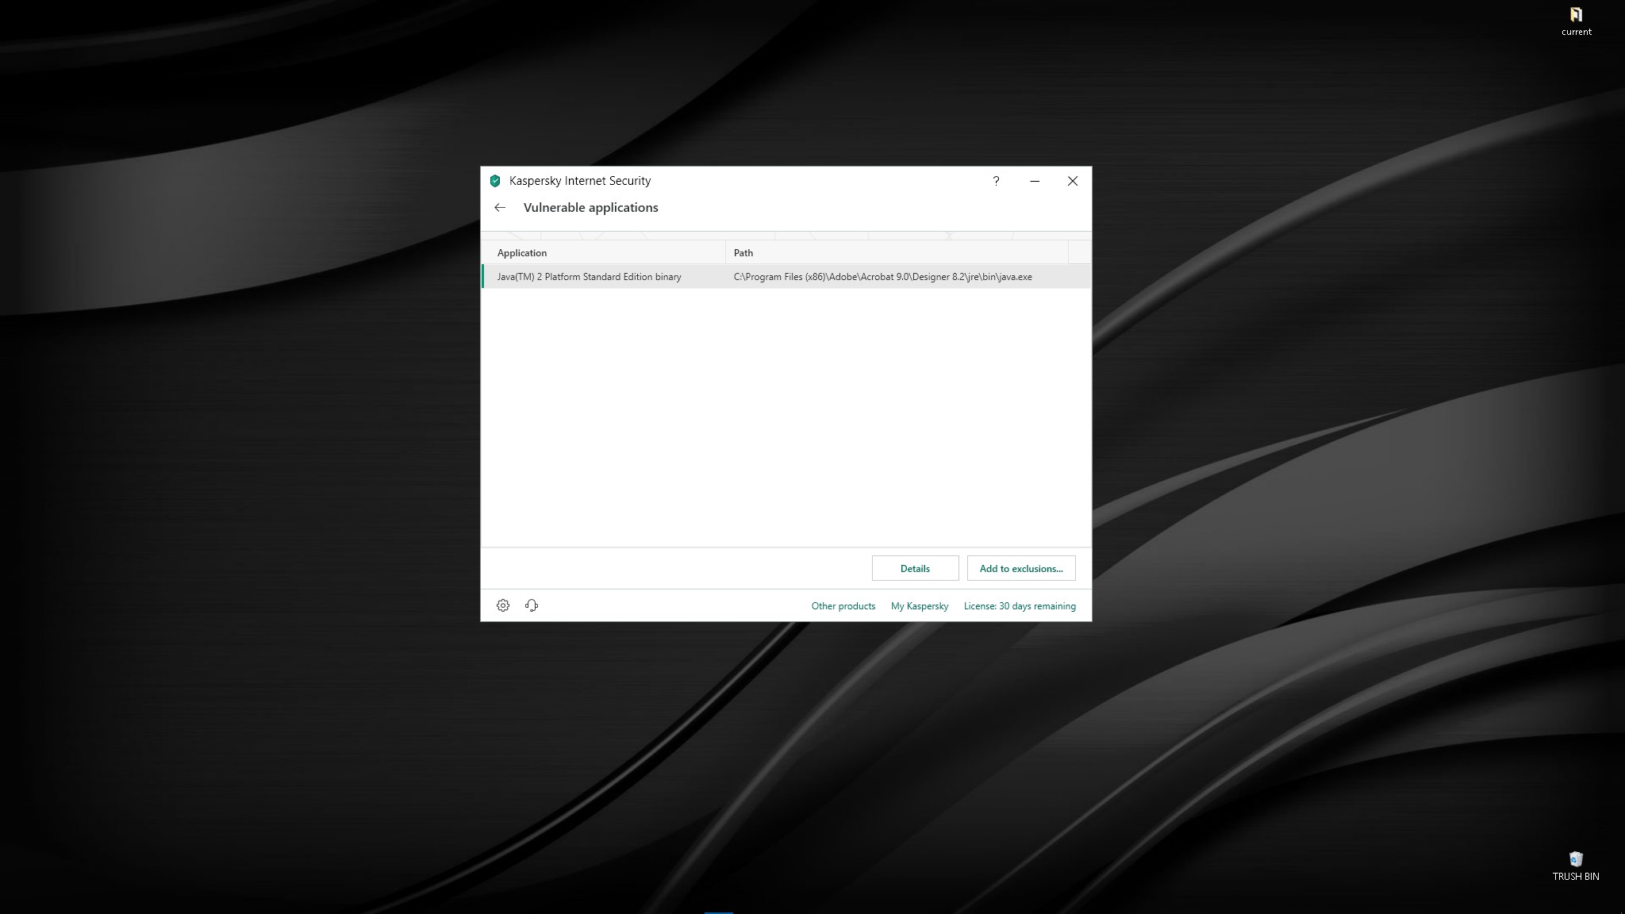1625x914 pixels.
Task: Open support via the headset icon
Action: 532,605
